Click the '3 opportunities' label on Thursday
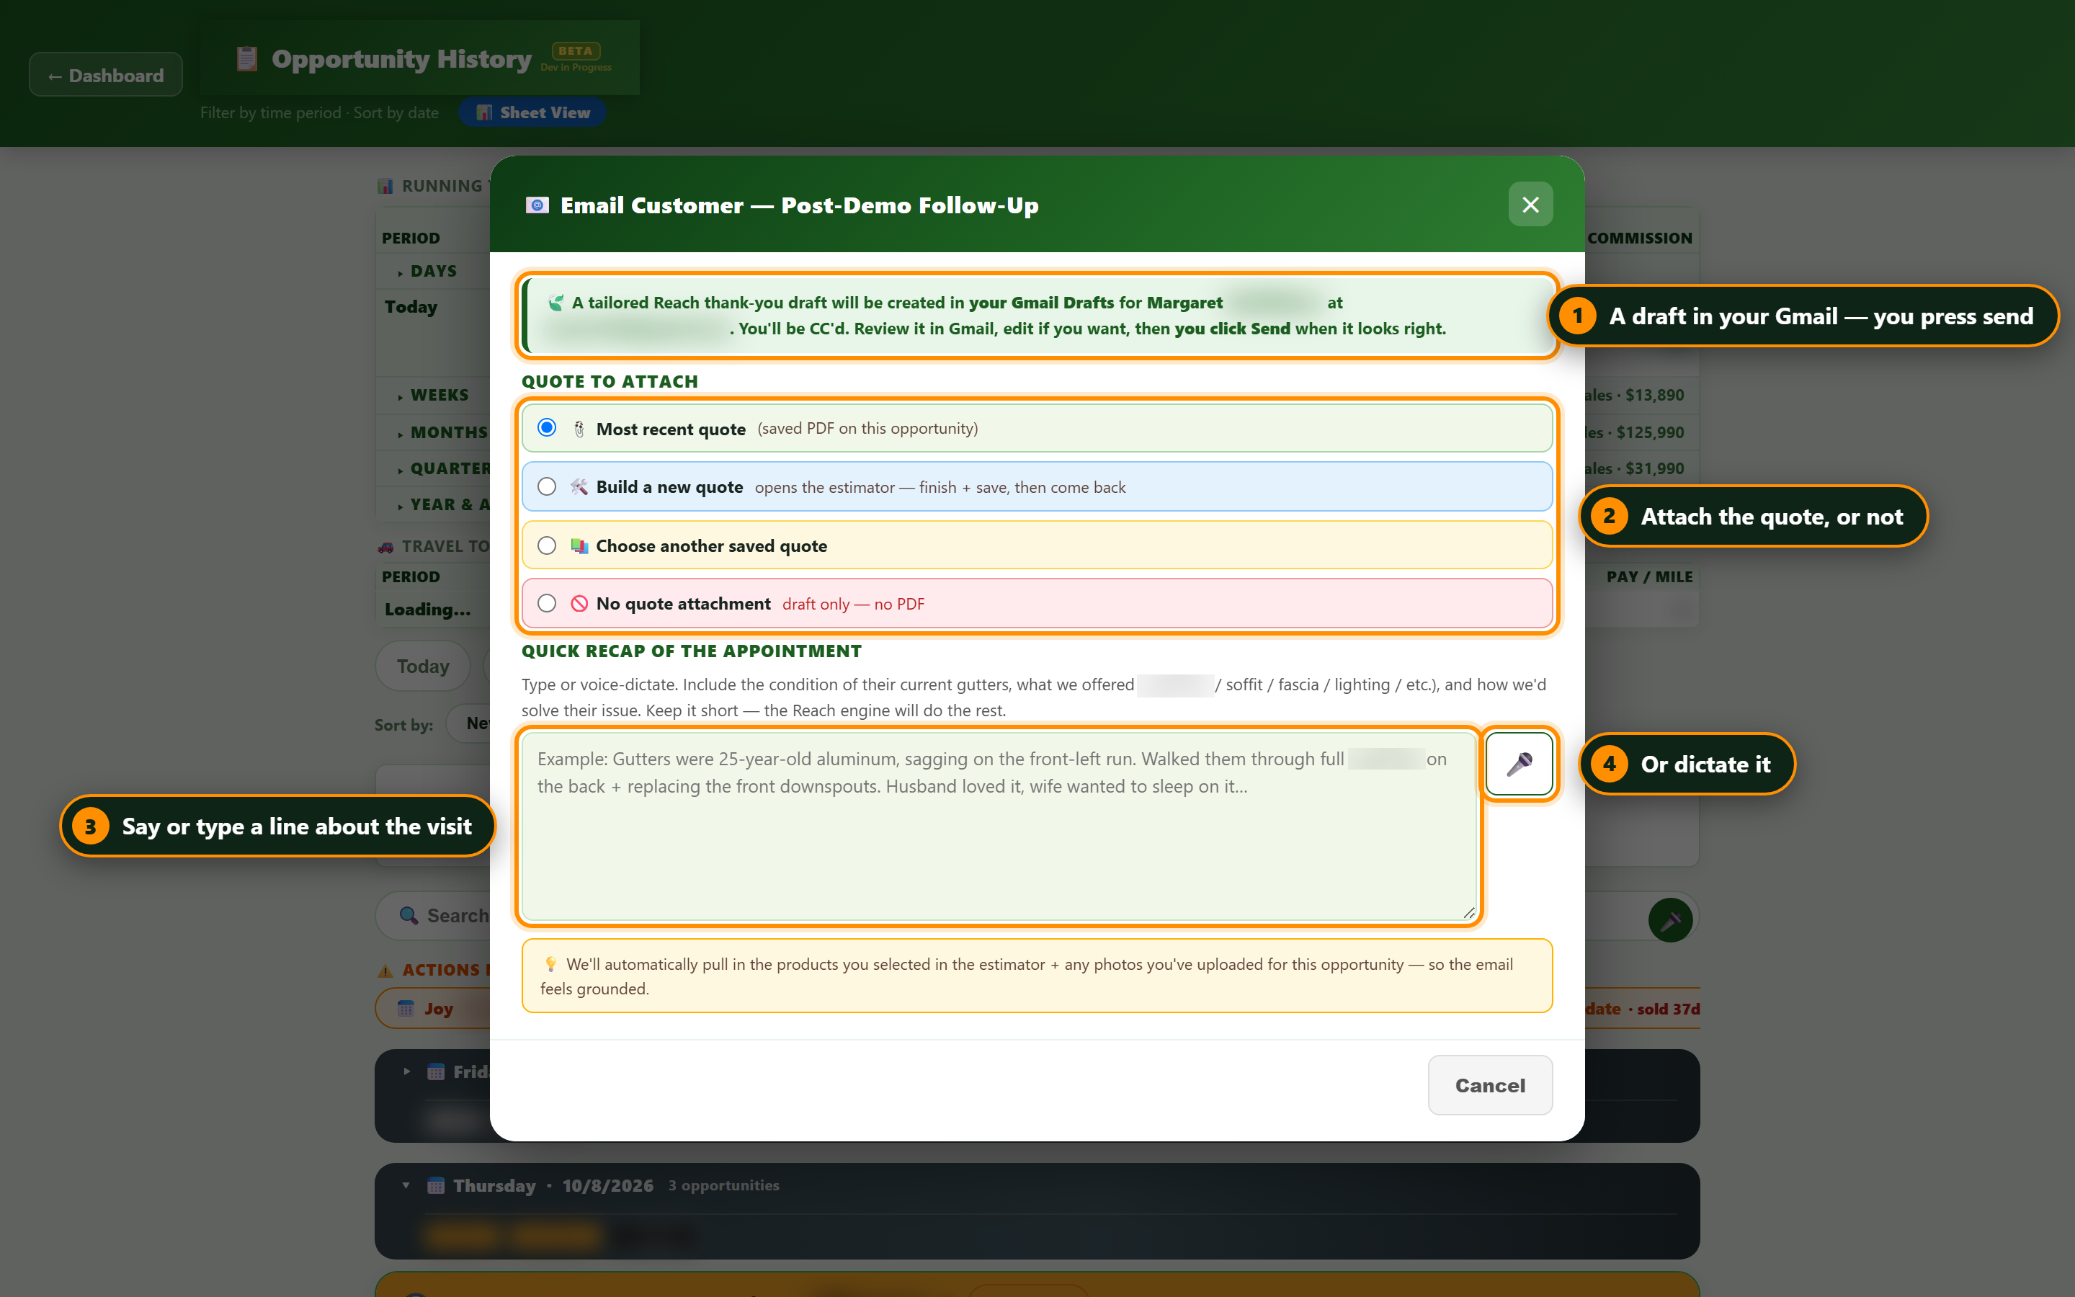Viewport: 2075px width, 1297px height. [723, 1185]
